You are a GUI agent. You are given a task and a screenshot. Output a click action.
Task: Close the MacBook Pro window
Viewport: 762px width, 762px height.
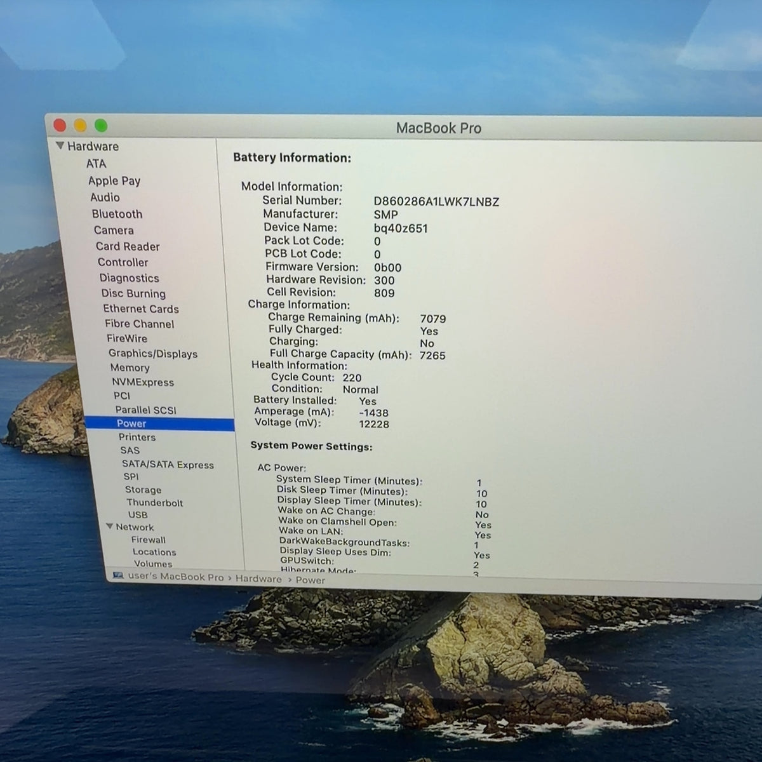pyautogui.click(x=60, y=126)
